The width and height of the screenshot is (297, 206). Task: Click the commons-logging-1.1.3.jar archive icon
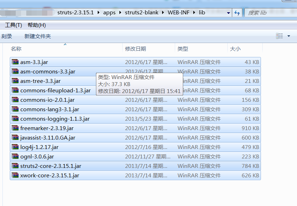pos(15,119)
